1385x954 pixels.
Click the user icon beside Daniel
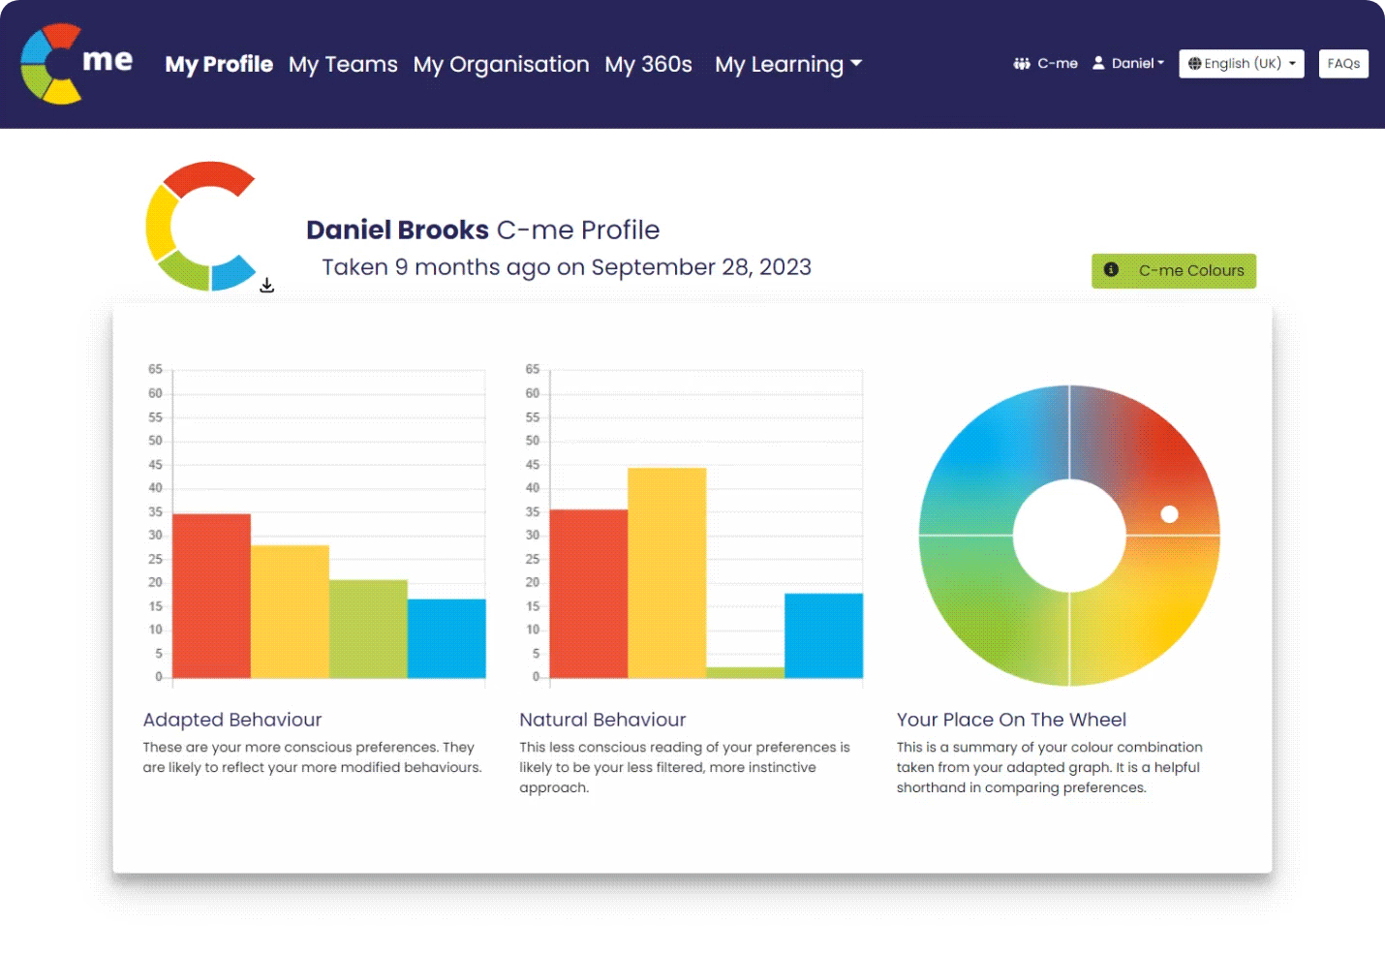pyautogui.click(x=1098, y=63)
